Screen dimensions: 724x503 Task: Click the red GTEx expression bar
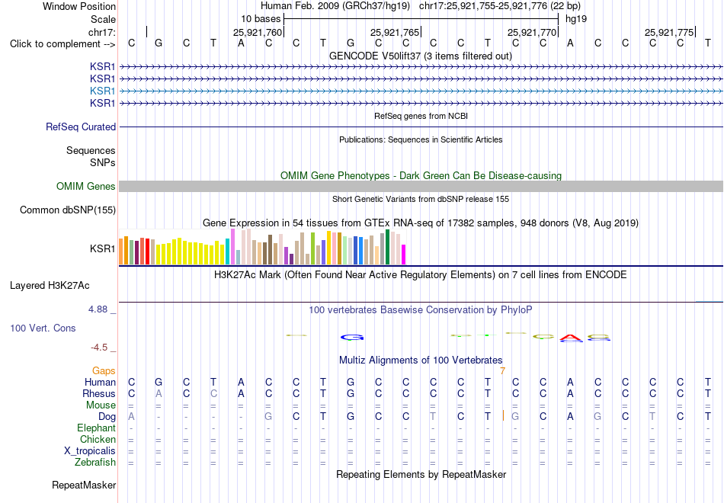click(x=147, y=251)
